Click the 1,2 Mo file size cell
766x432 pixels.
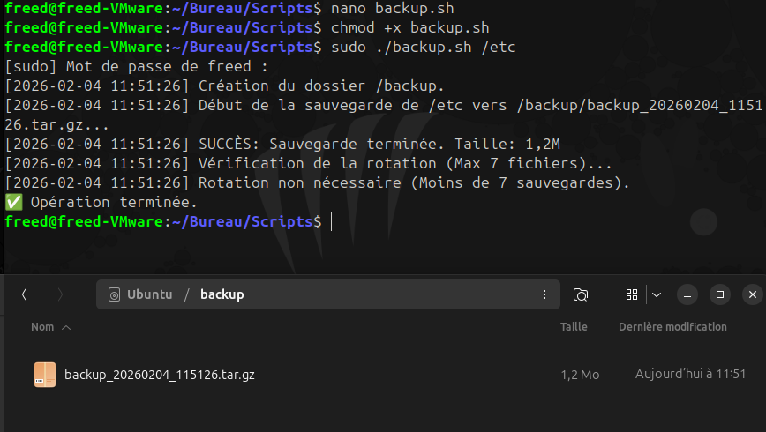tap(580, 375)
